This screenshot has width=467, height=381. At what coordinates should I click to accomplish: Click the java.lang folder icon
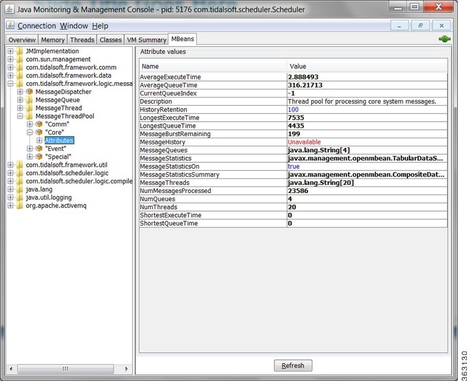(20, 189)
